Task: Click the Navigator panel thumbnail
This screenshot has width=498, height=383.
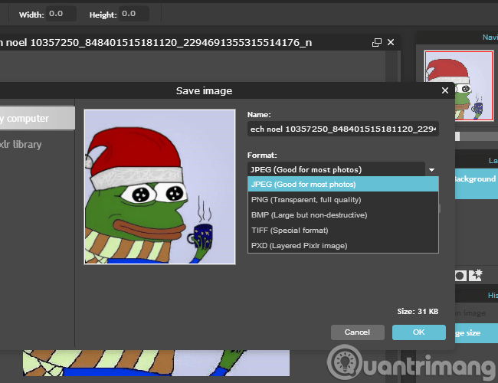Action: [459, 86]
